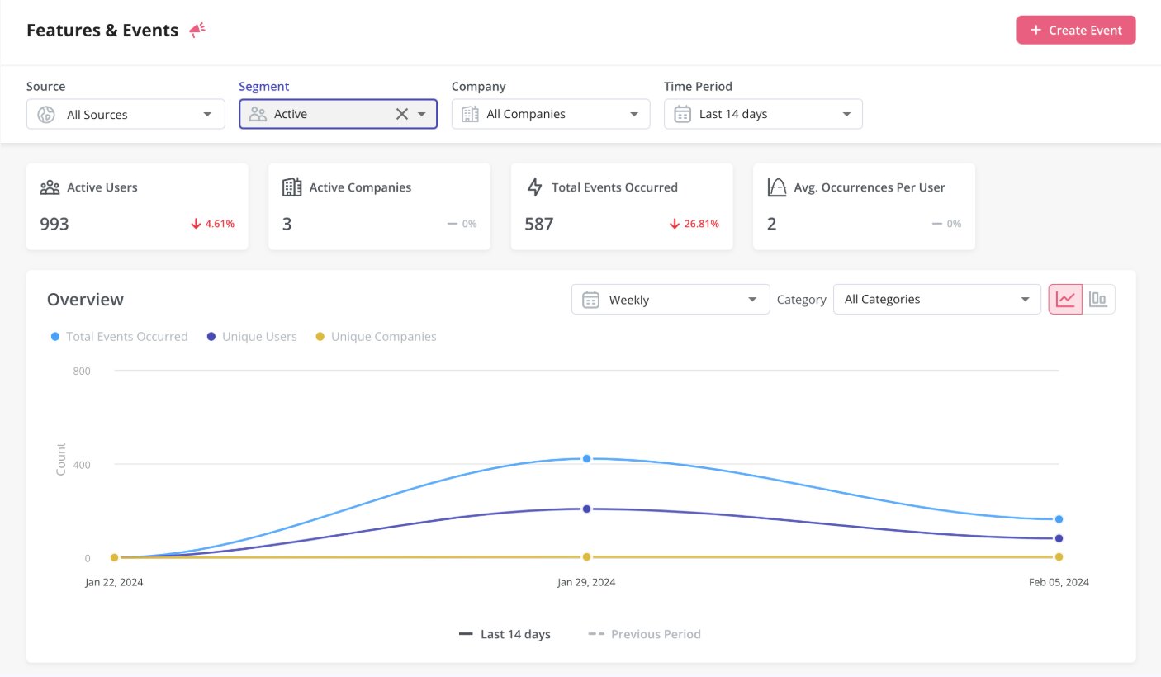The image size is (1161, 677).
Task: Click the Features & Events page title
Action: [102, 31]
